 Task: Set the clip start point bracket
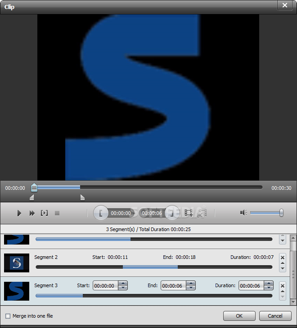[101, 213]
